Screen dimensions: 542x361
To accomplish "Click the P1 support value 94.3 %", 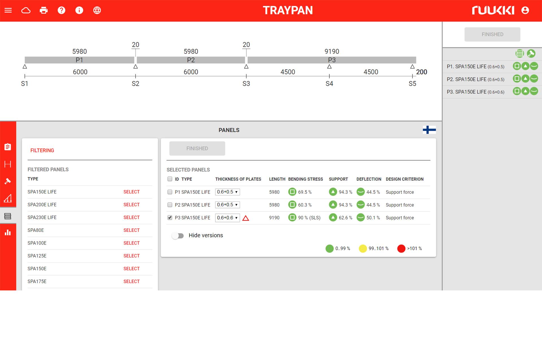I will point(346,192).
